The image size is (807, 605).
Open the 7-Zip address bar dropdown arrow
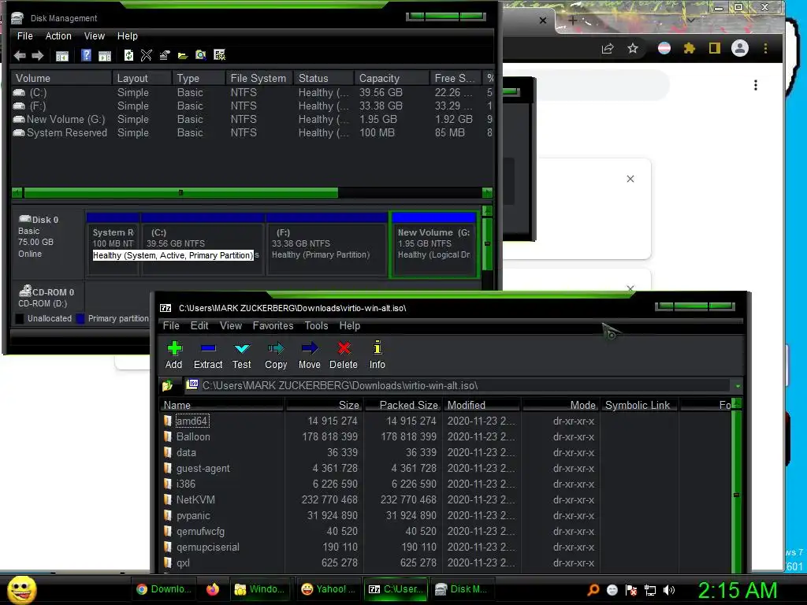[738, 386]
